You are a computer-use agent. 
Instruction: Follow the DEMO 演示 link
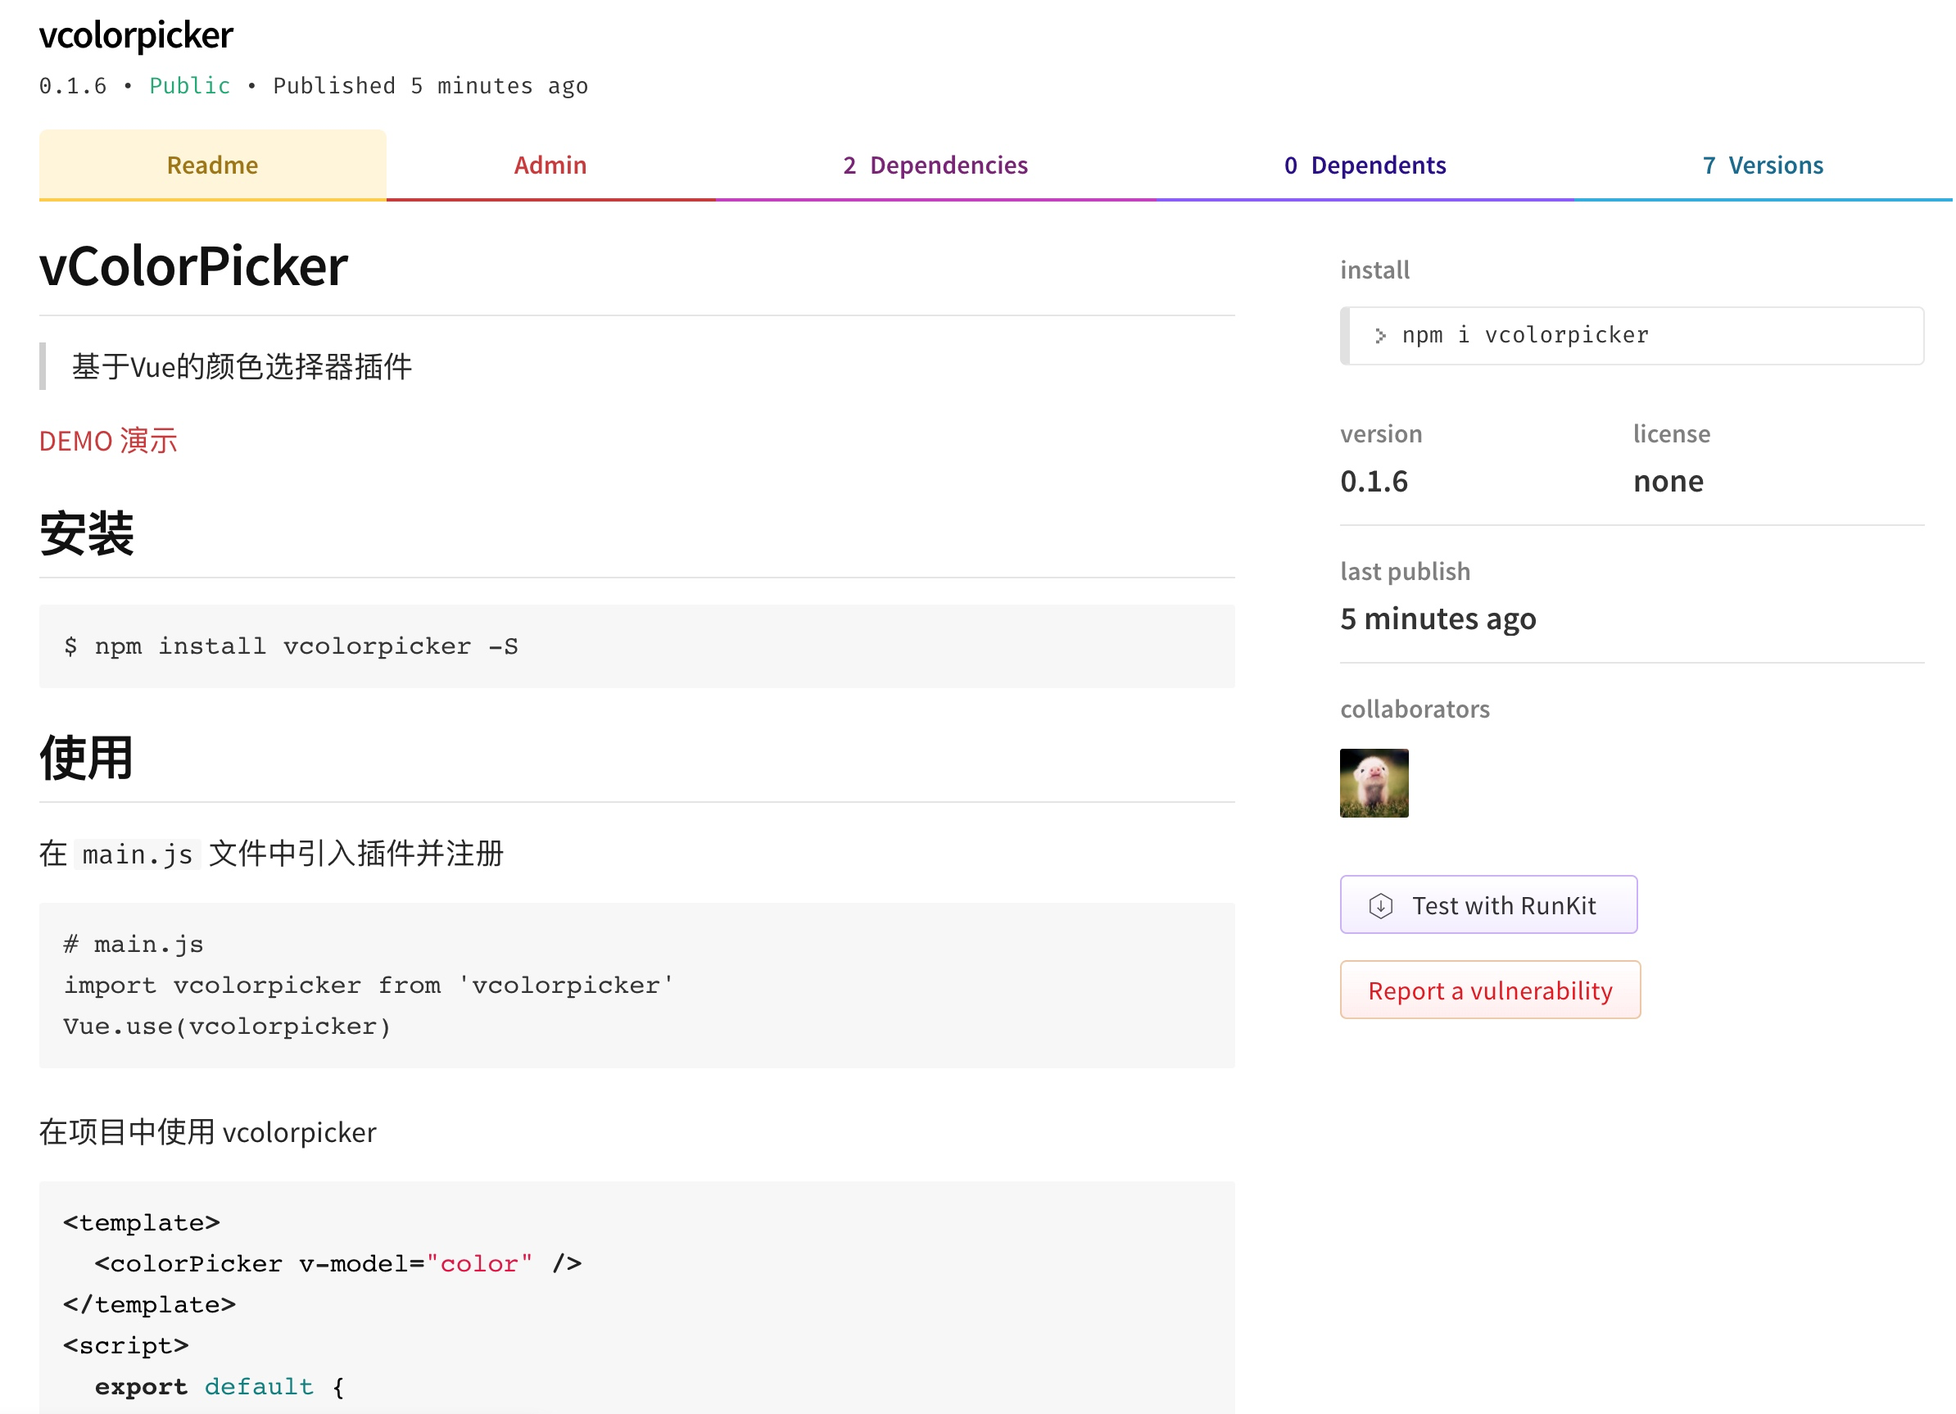click(108, 441)
